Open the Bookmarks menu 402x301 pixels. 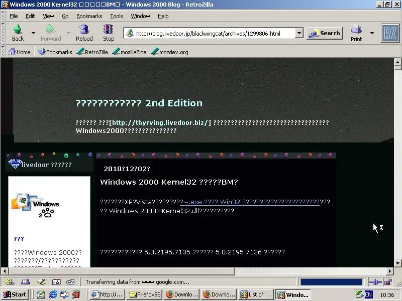click(89, 16)
